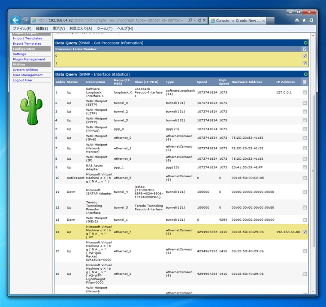The height and width of the screenshot is (307, 326).
Task: Toggle the select-all processors checkbox
Action: tap(305, 49)
